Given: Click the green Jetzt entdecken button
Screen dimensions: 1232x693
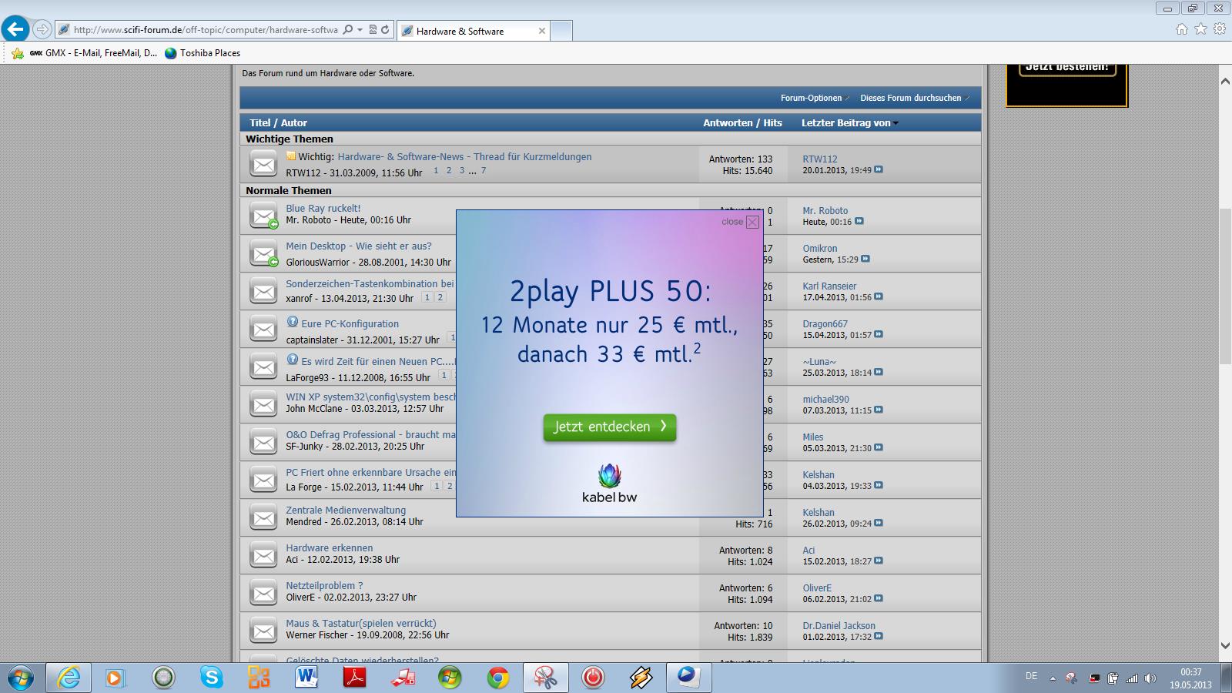Looking at the screenshot, I should [x=609, y=427].
